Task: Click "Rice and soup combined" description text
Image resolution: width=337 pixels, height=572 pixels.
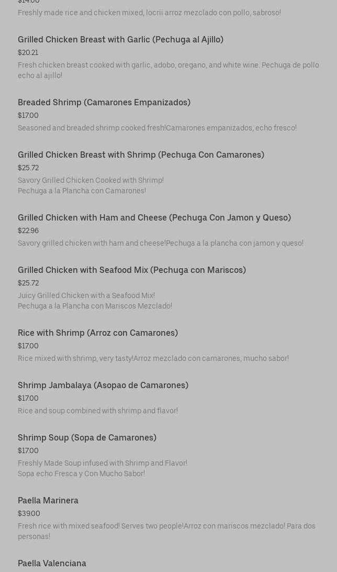Action: coord(98,411)
